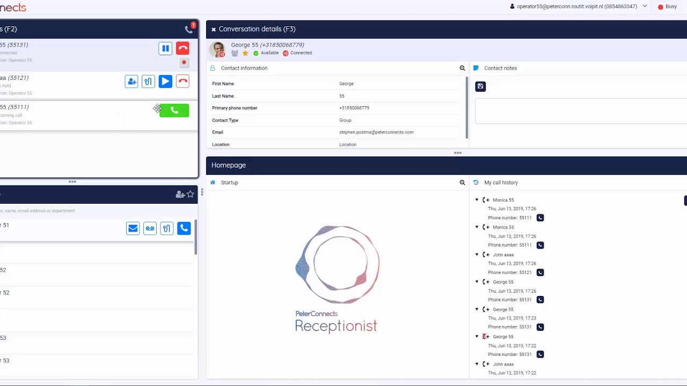Screen dimensions: 687x386
Task: Select the Homepage panel header
Action: 229,166
